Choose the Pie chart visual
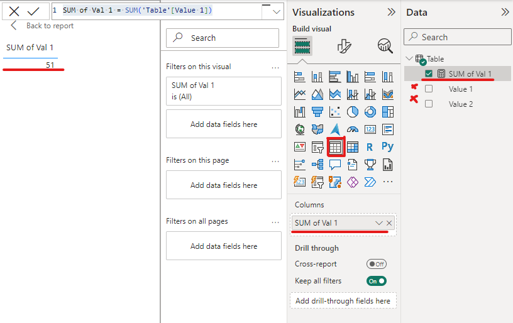Viewport: 513px width, 323px height. point(353,112)
